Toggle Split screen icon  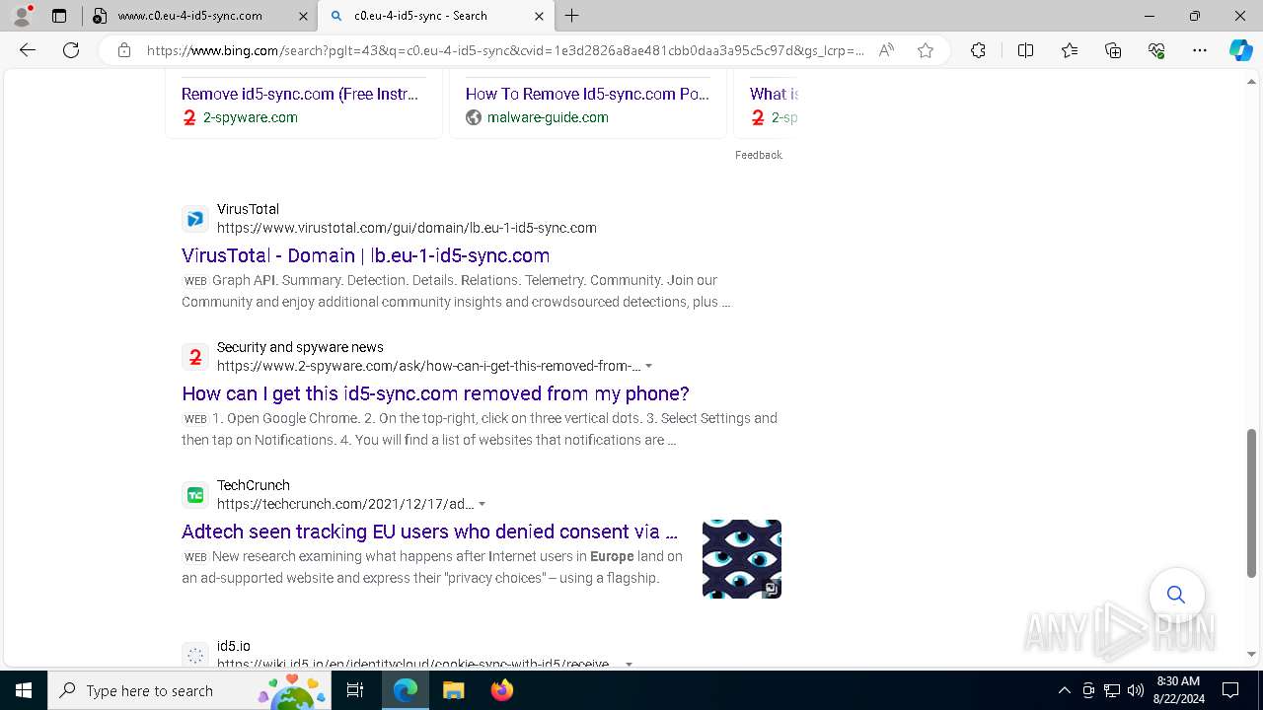click(1025, 50)
